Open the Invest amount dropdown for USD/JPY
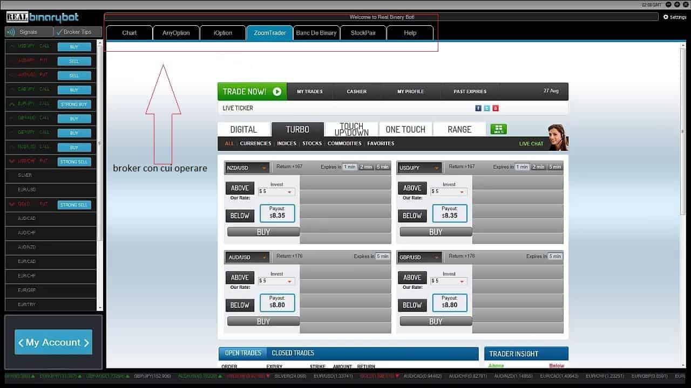Viewport: 691px width, 388px height. pyautogui.click(x=449, y=191)
